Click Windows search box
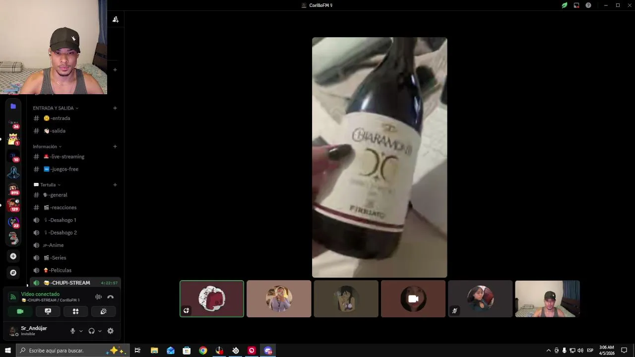 (72, 351)
